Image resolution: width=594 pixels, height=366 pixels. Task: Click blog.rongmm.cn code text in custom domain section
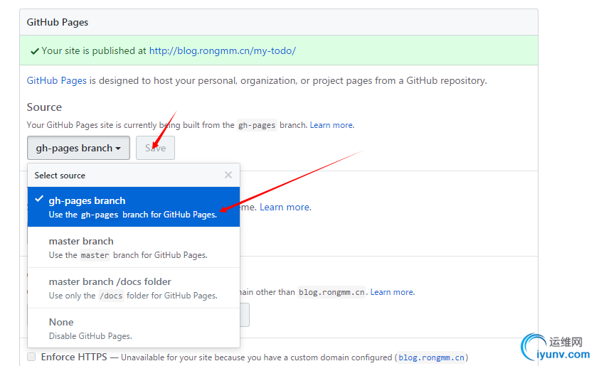[x=332, y=292]
